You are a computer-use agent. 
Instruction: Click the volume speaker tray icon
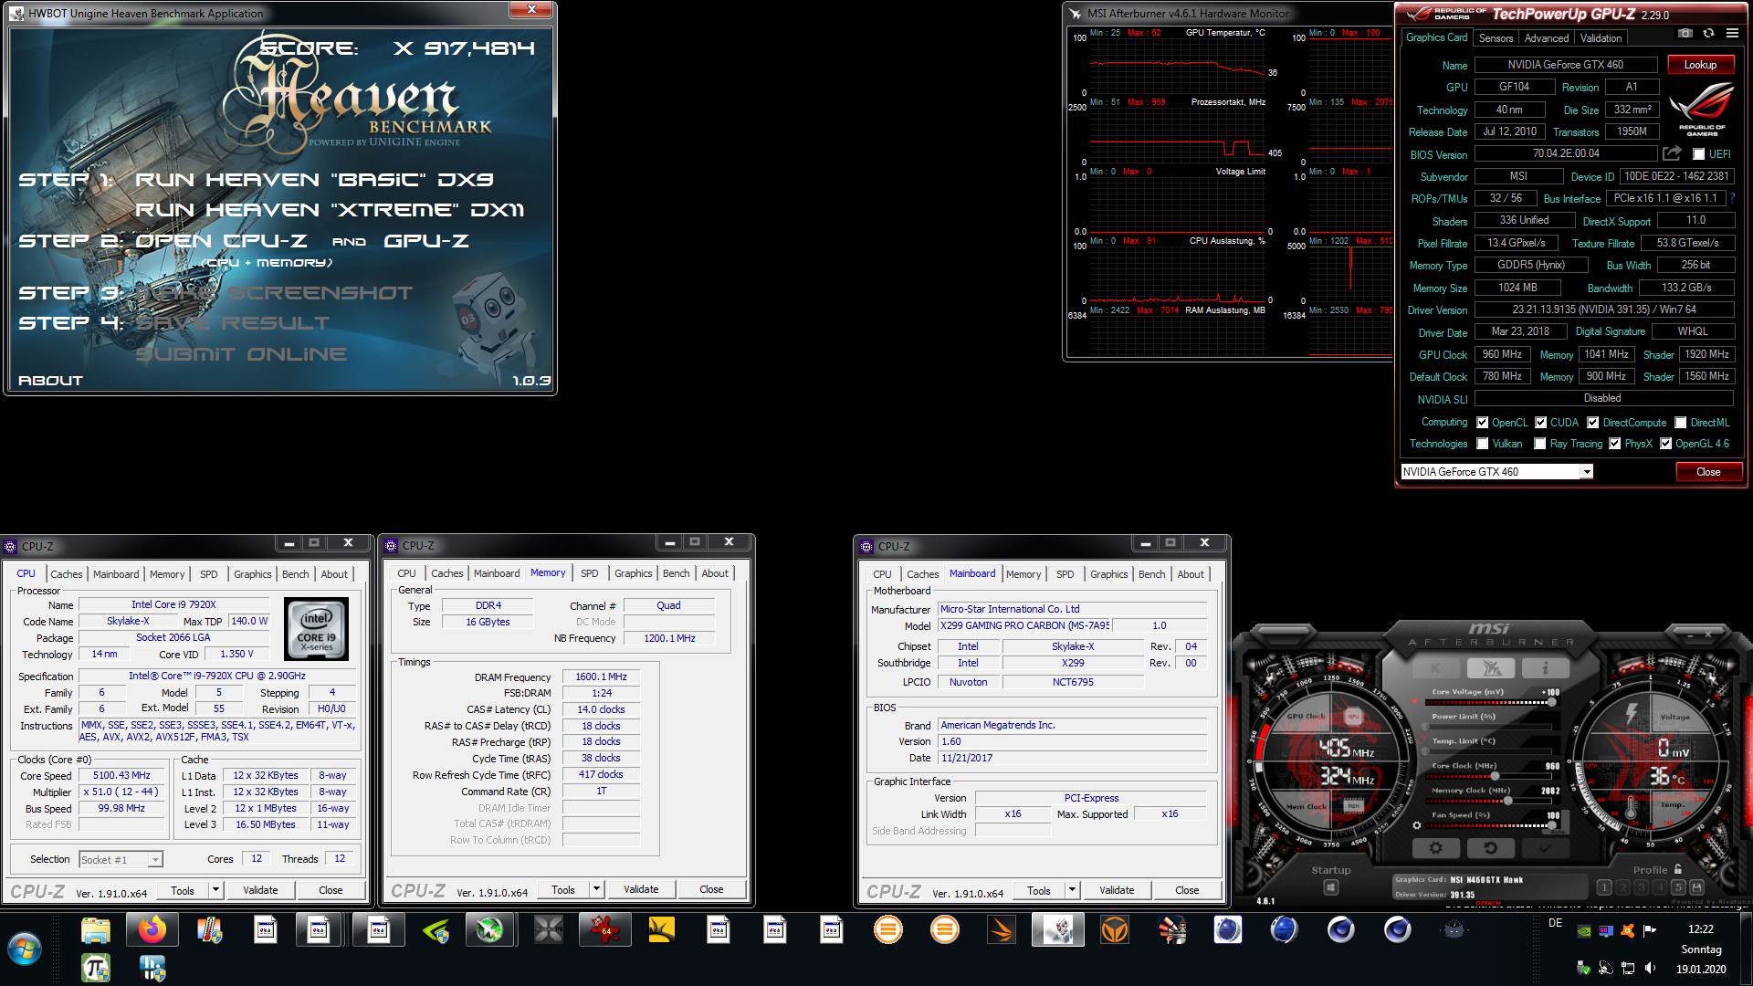1650,967
